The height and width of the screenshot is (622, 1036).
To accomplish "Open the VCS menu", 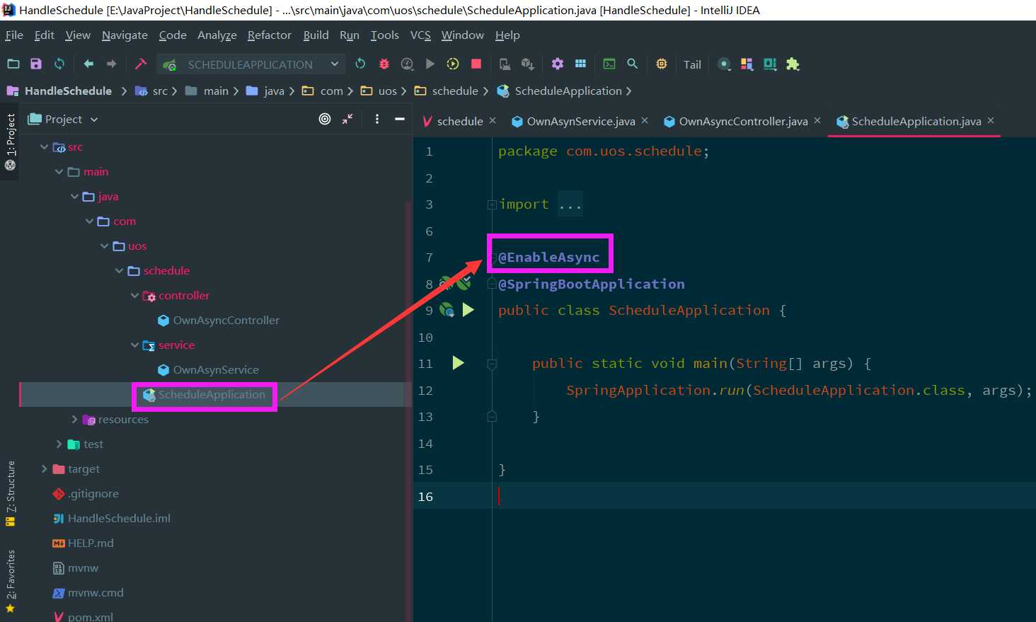I will tap(420, 35).
